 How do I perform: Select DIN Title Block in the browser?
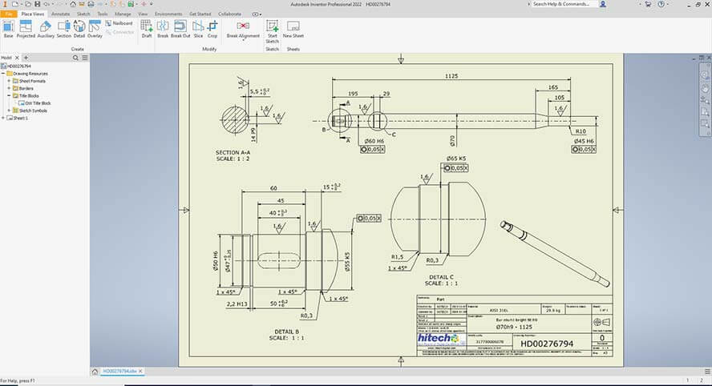[37, 103]
